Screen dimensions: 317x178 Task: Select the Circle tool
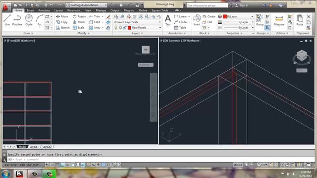tap(29, 20)
